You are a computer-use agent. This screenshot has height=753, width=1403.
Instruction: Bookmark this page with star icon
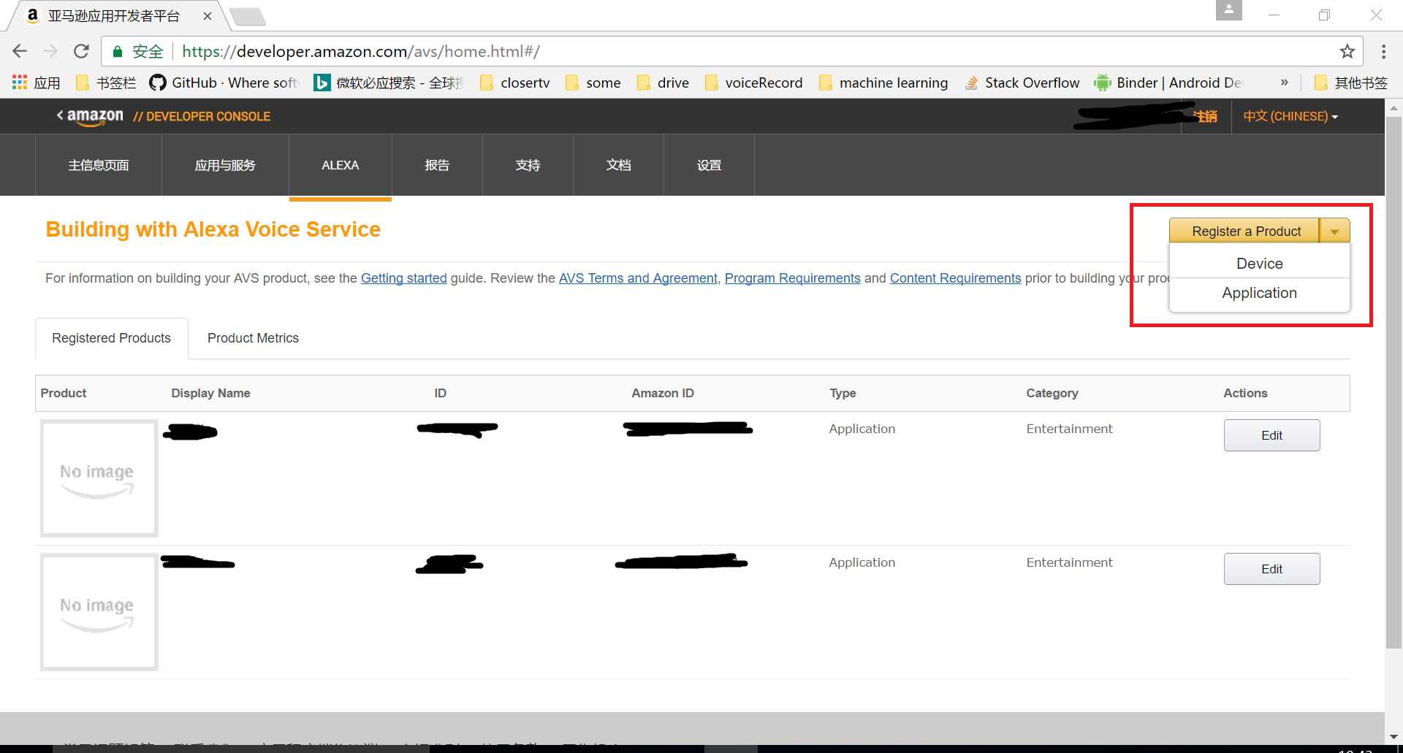coord(1347,51)
